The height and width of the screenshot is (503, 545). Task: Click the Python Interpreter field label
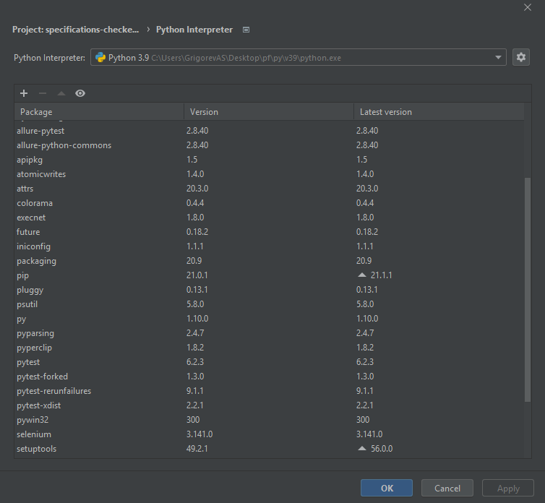(49, 58)
